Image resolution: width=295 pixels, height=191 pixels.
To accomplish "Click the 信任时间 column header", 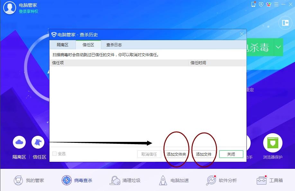I will [x=198, y=63].
